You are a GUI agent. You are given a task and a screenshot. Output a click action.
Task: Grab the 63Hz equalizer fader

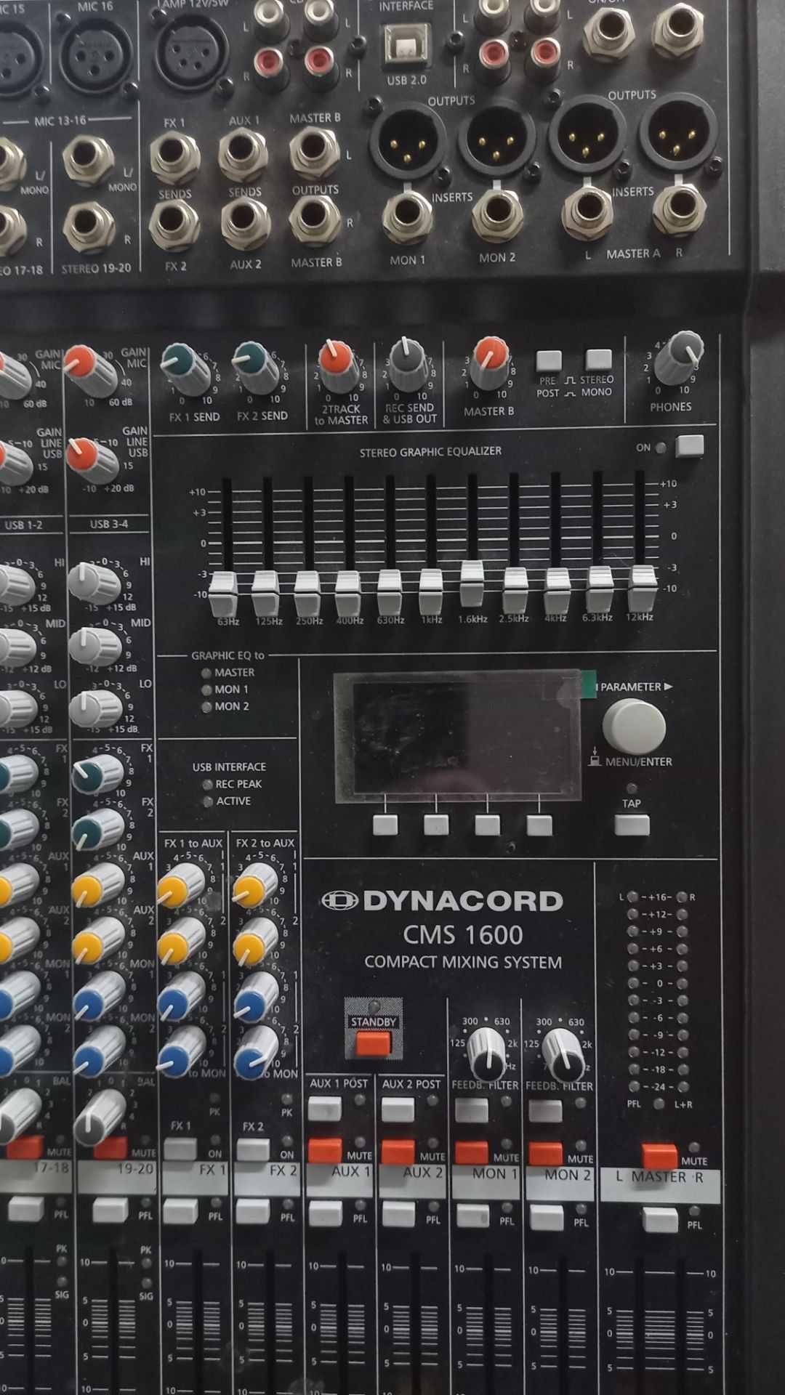(223, 594)
